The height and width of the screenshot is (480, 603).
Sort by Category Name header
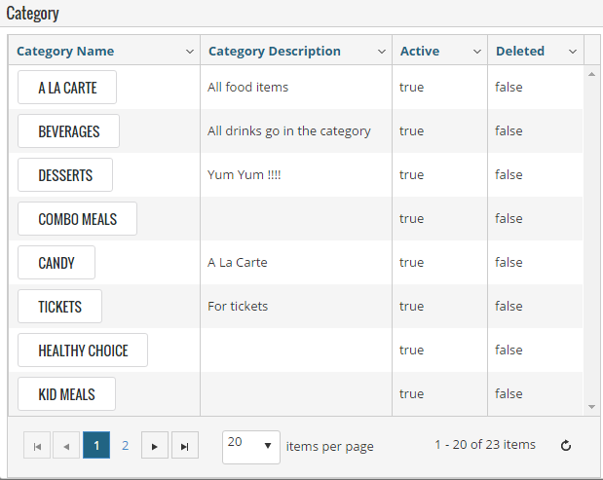point(65,51)
